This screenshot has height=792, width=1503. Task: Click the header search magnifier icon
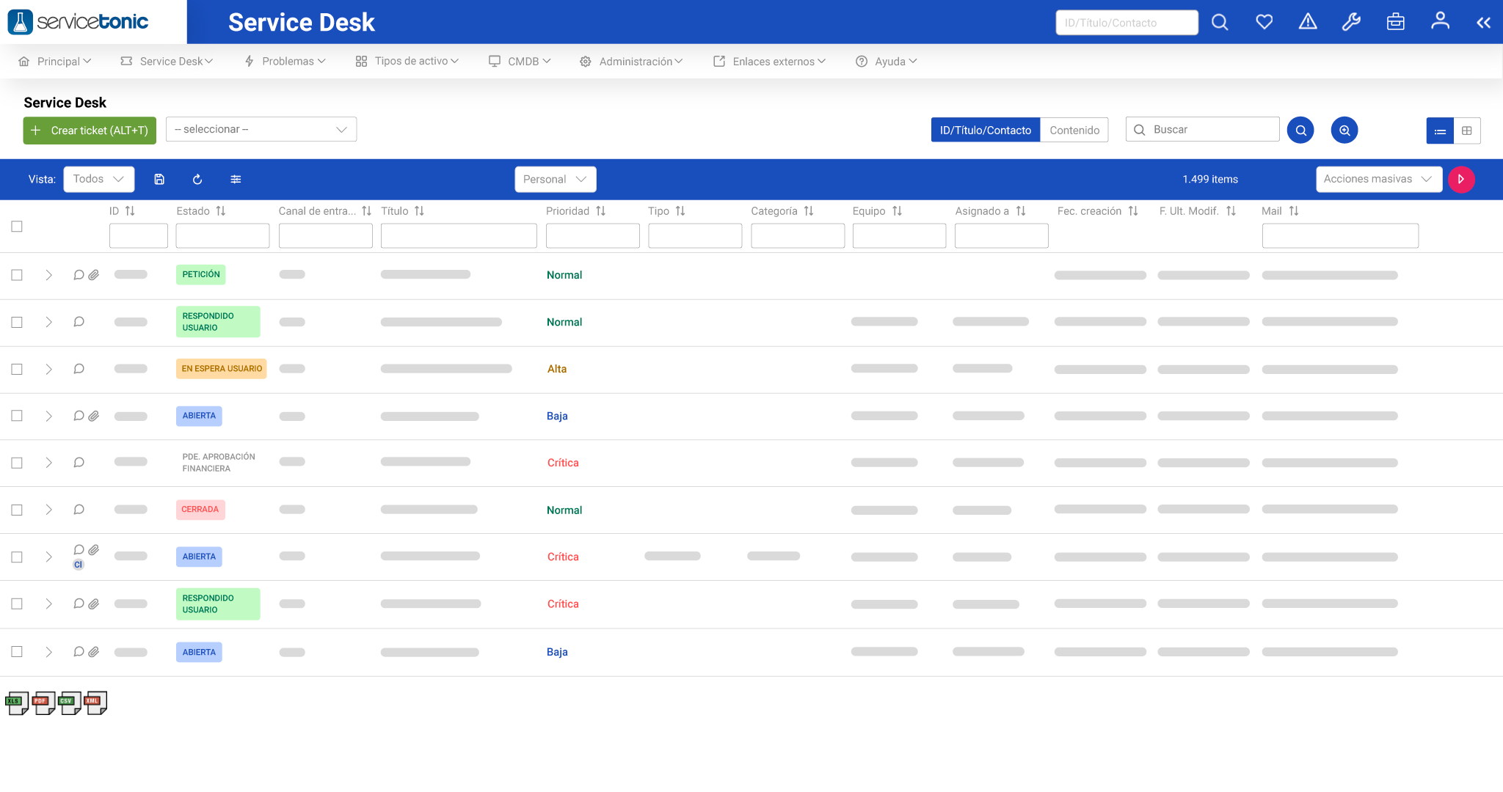point(1220,22)
